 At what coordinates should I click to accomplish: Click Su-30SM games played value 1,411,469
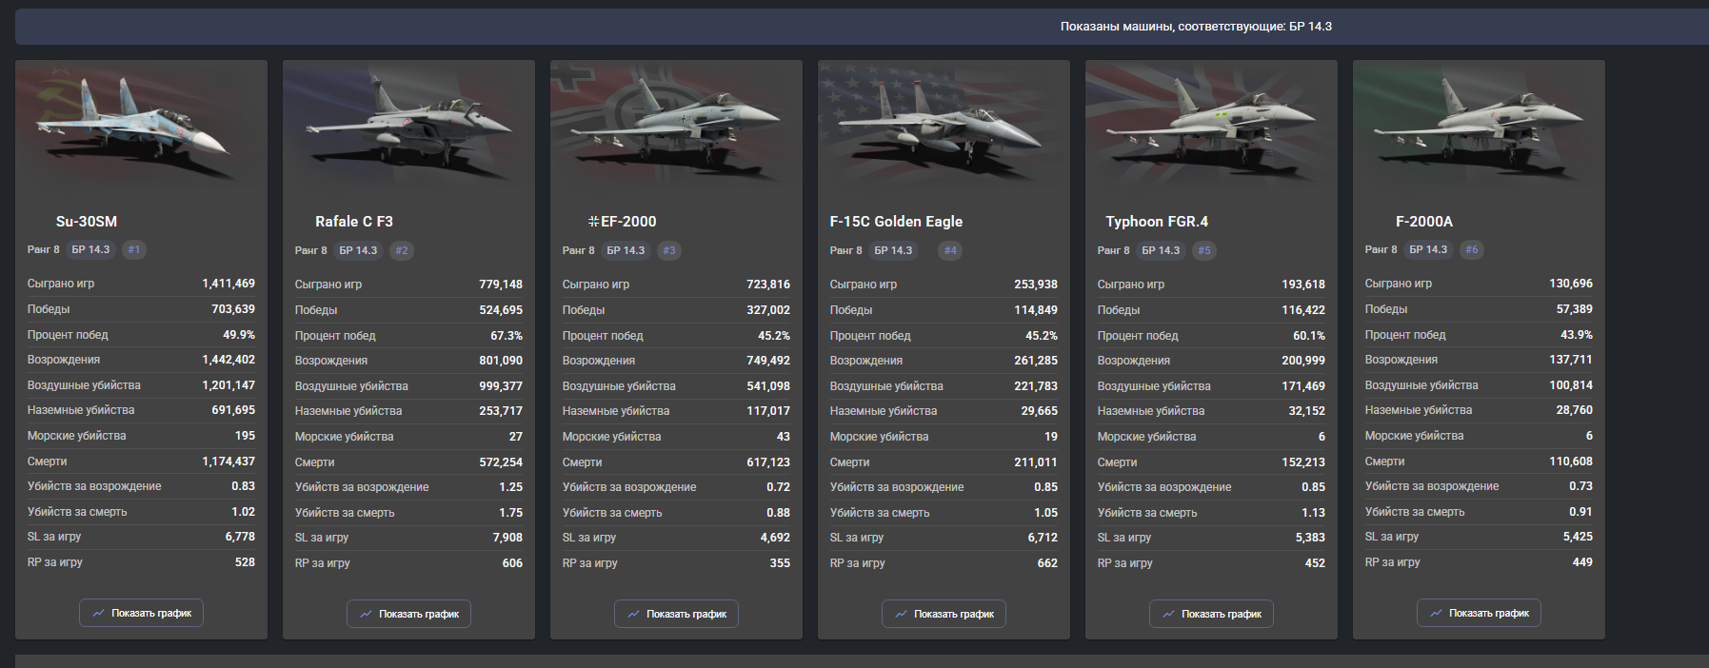point(229,284)
